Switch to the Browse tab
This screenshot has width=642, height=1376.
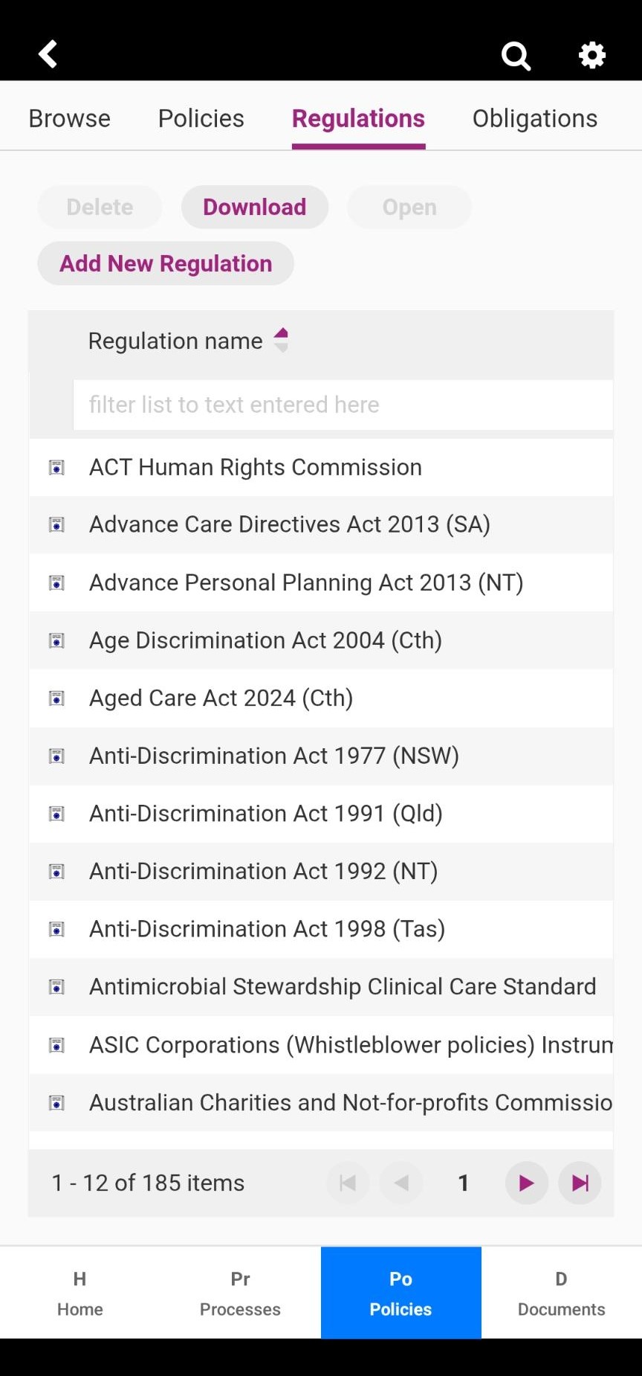point(70,118)
